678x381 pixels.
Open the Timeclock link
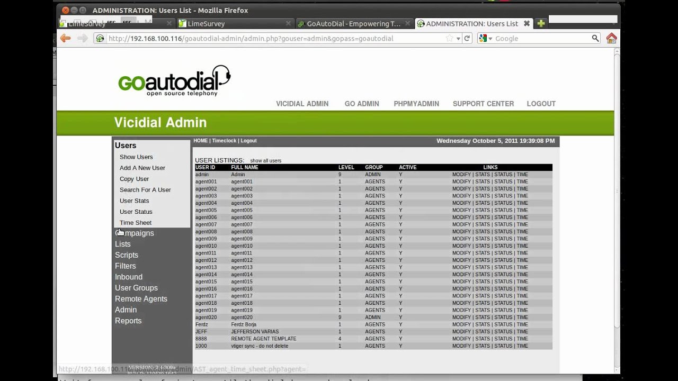coord(224,141)
